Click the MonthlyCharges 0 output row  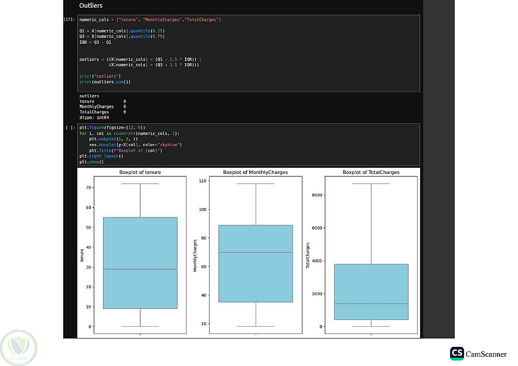click(103, 107)
